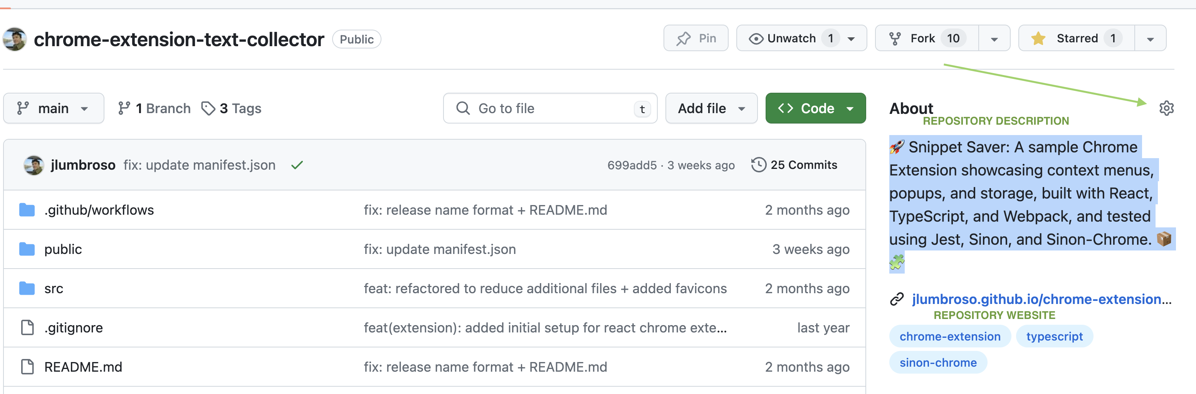Click '3 weeks ago' on public row
1196x394 pixels.
[811, 249]
